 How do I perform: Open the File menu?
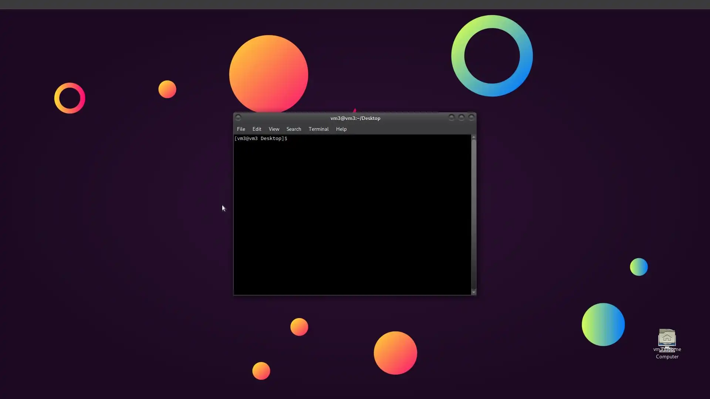[241, 129]
